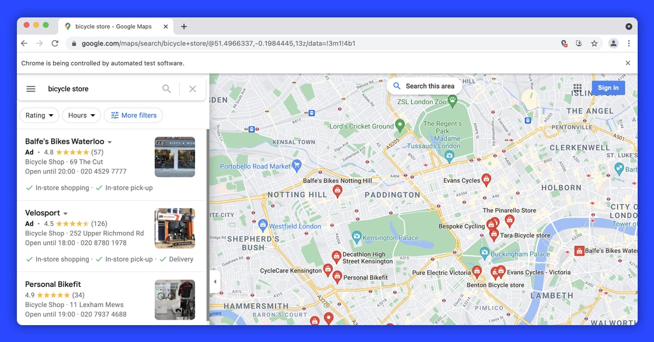Click the Buckingham Palace camera marker

point(485,253)
